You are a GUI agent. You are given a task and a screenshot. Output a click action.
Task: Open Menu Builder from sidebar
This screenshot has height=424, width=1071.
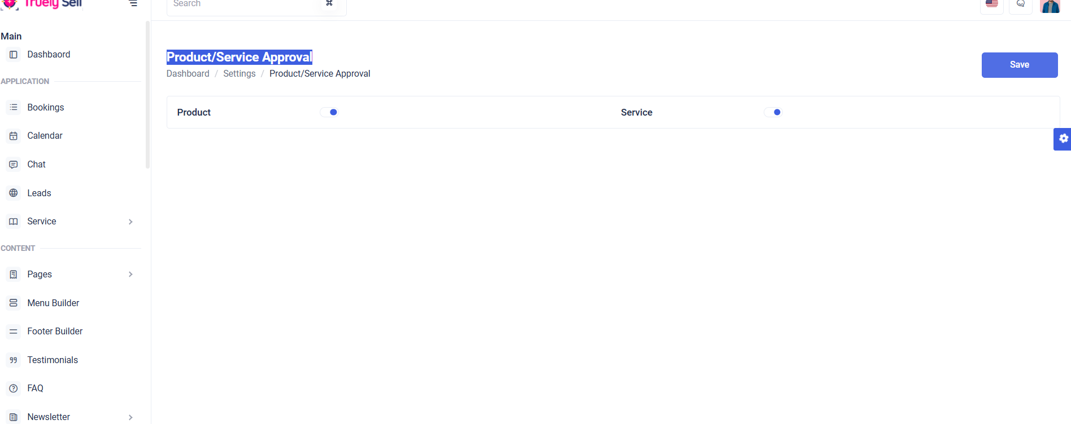coord(53,303)
